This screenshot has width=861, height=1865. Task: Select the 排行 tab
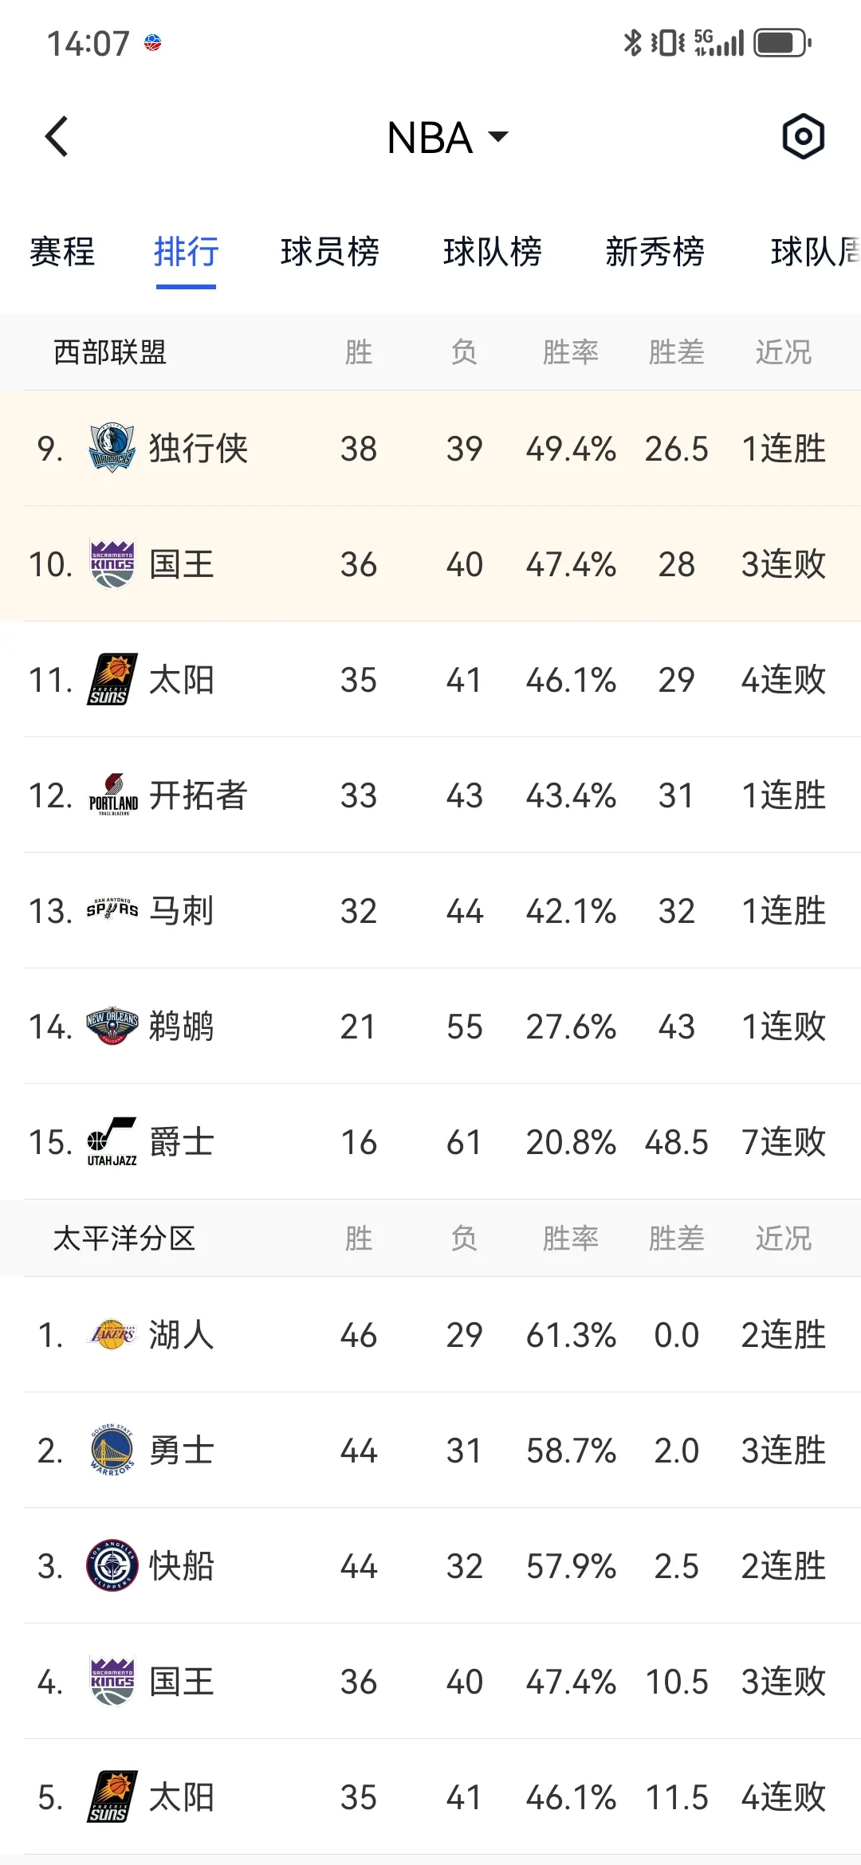[186, 252]
